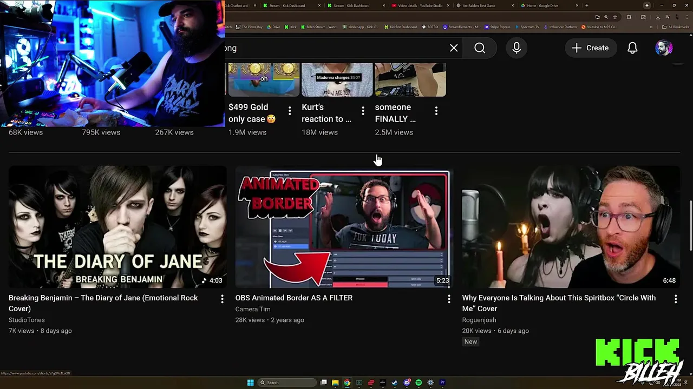
Task: Open the Windows Start menu
Action: click(x=250, y=383)
